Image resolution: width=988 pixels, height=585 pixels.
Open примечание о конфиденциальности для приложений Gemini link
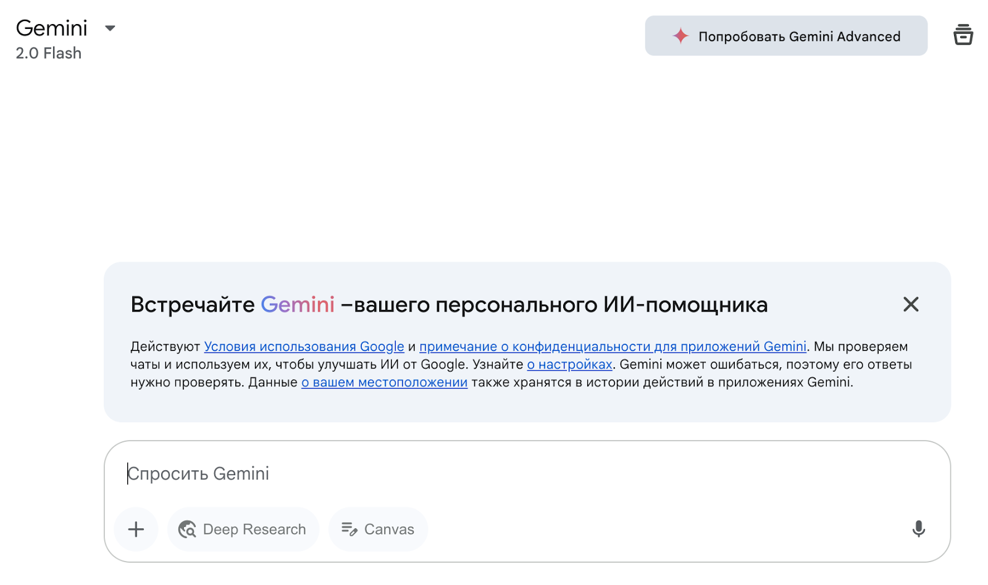[x=613, y=347]
